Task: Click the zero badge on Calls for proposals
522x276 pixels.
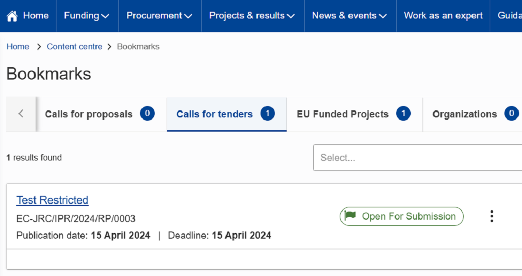Action: pyautogui.click(x=147, y=114)
